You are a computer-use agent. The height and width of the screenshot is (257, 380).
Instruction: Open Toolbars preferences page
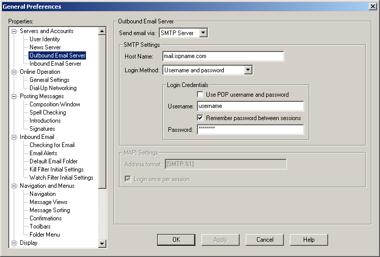coord(40,226)
